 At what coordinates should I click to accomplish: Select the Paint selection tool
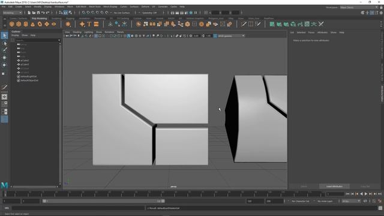coord(4,50)
